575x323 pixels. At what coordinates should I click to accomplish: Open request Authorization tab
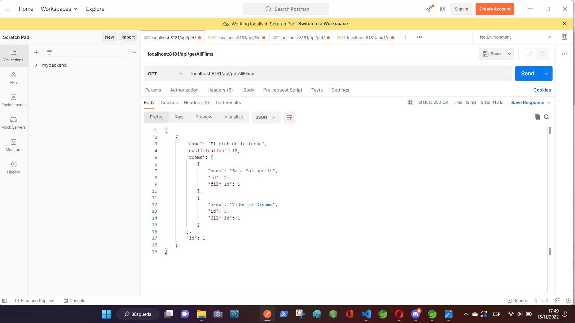tap(184, 90)
